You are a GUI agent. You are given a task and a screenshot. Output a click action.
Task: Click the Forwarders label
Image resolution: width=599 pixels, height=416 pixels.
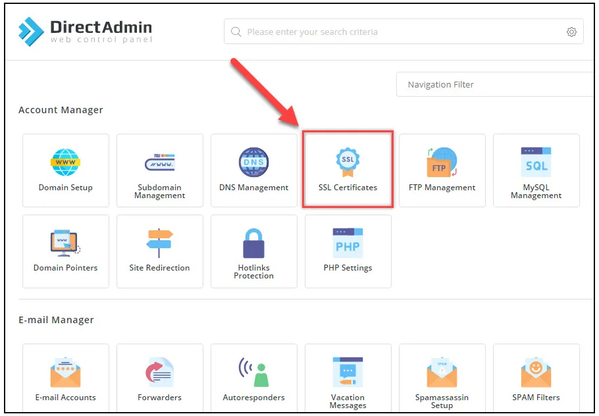pos(160,398)
